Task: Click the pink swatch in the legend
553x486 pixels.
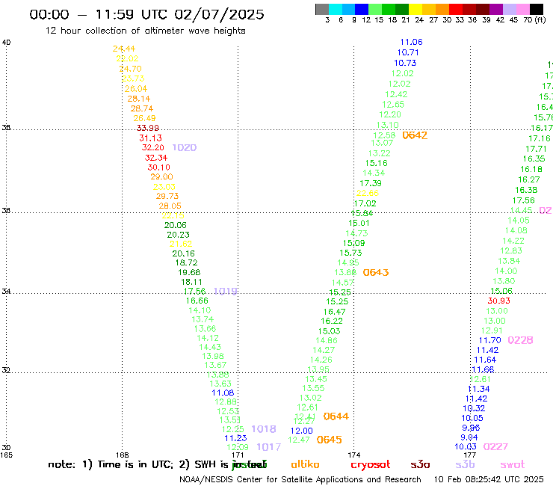Action: pos(522,9)
